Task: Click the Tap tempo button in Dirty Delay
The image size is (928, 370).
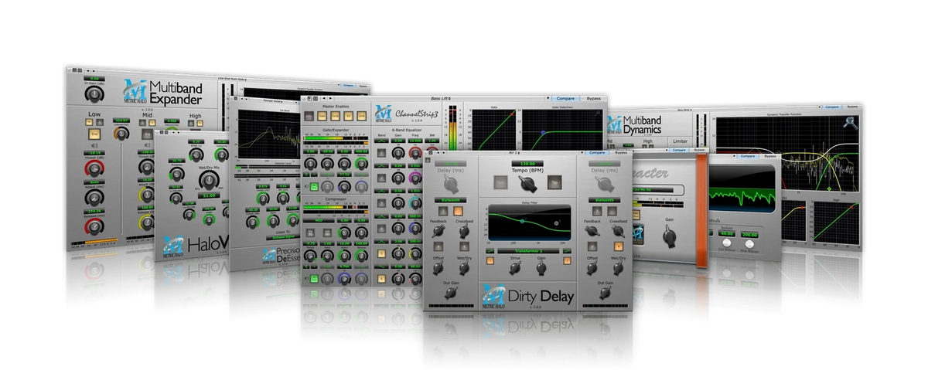Action: (x=554, y=182)
